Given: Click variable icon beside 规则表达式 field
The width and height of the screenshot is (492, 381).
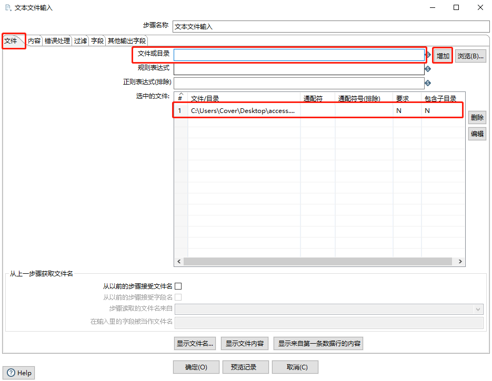Looking at the screenshot, I should pyautogui.click(x=428, y=69).
